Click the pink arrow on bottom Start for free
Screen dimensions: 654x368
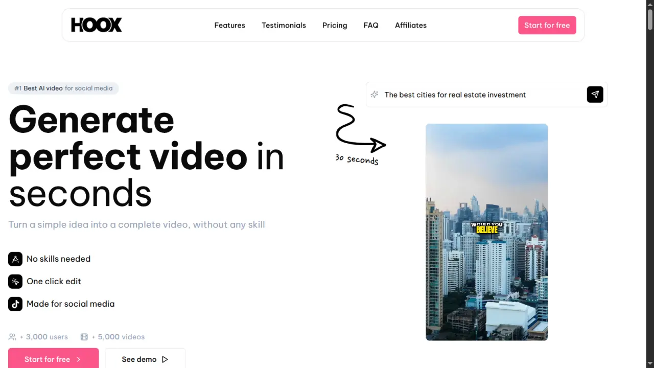click(x=79, y=359)
